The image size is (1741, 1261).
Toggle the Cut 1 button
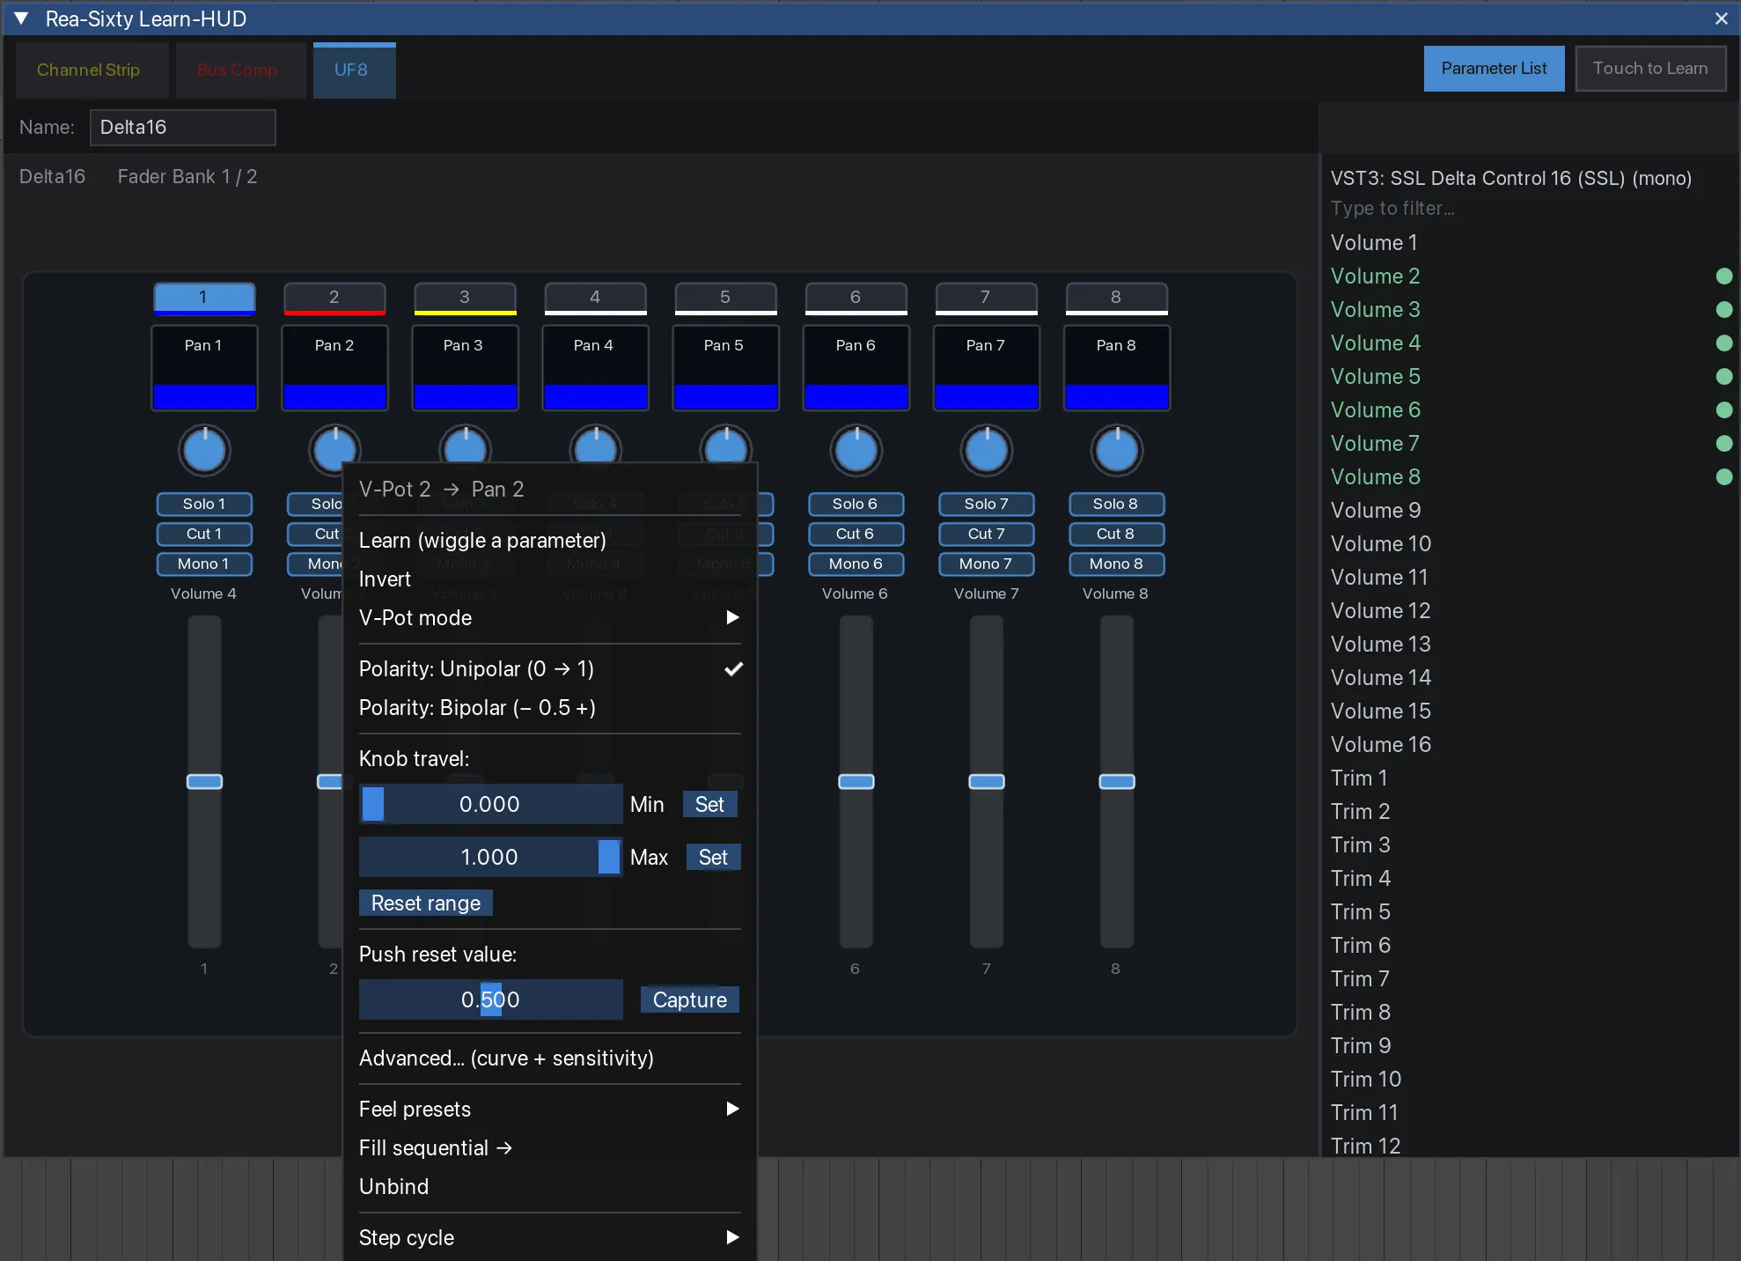click(204, 534)
